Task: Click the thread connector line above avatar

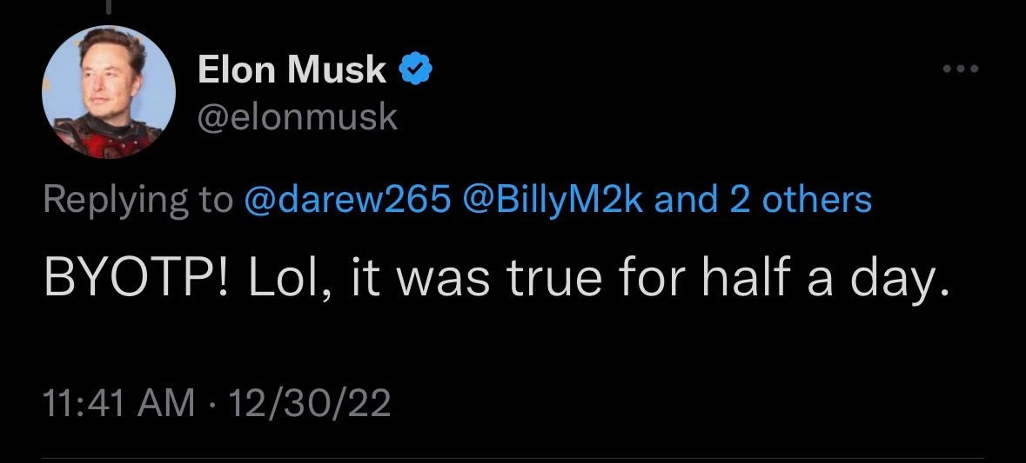Action: [x=110, y=6]
